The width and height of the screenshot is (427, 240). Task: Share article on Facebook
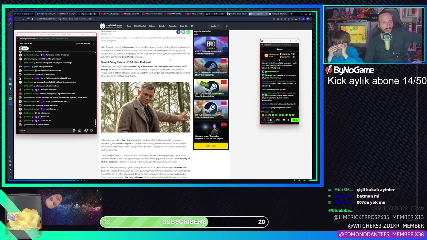(178, 32)
